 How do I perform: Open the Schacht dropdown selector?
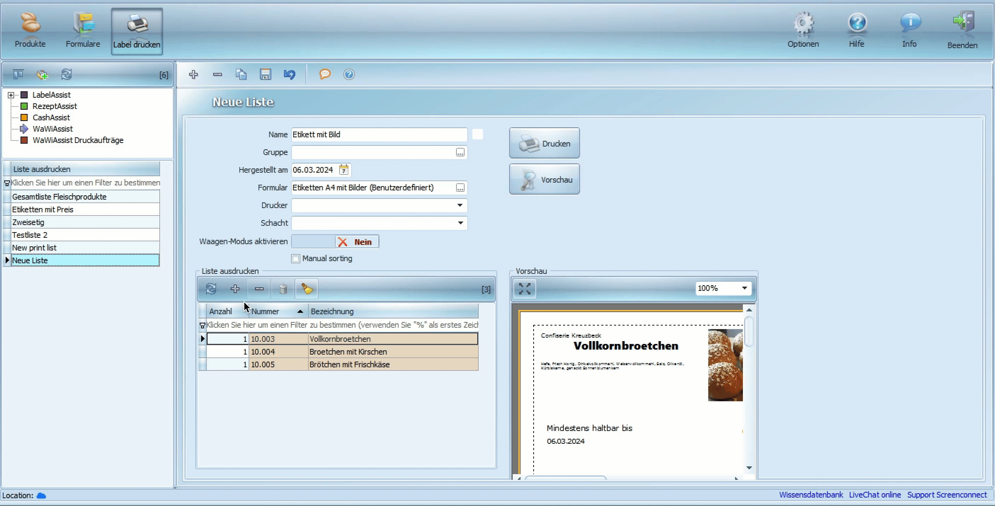click(460, 222)
